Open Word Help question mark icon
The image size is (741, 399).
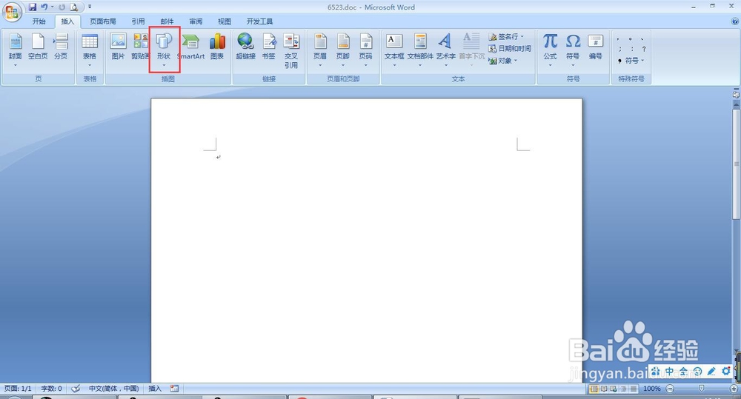click(735, 21)
